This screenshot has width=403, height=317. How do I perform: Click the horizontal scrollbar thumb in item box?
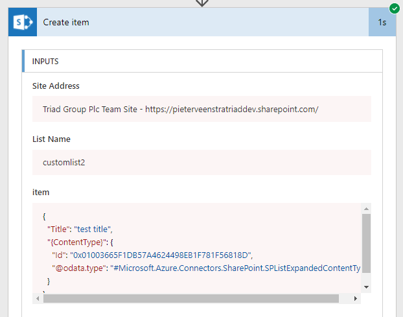[191, 298]
